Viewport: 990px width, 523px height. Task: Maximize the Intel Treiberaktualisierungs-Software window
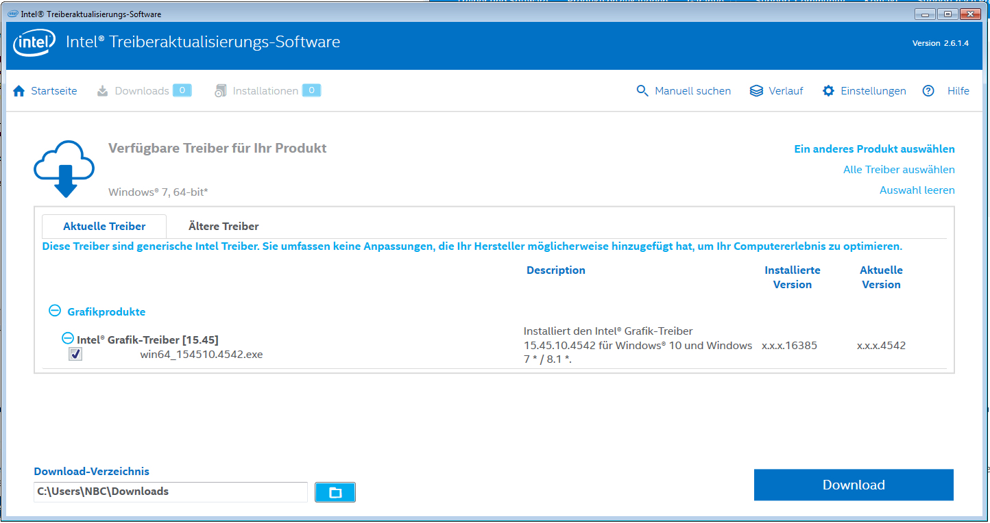(x=948, y=14)
